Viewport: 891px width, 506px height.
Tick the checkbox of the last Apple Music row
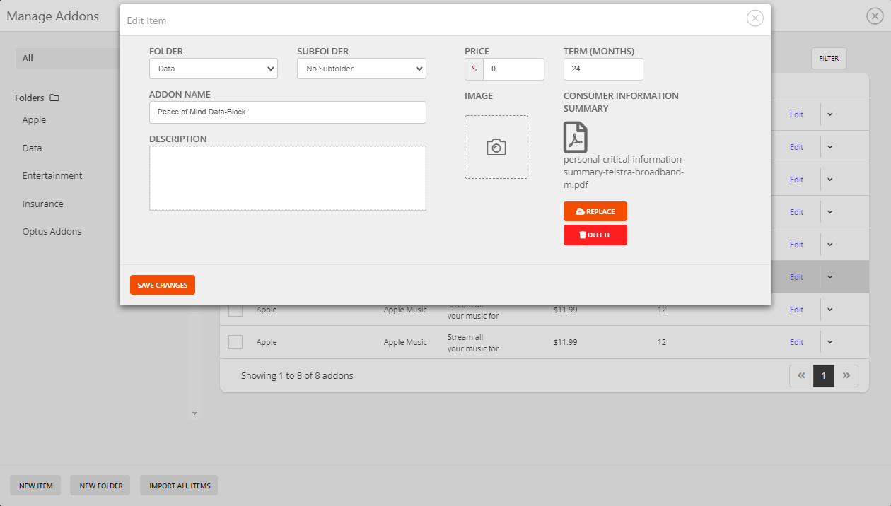235,342
